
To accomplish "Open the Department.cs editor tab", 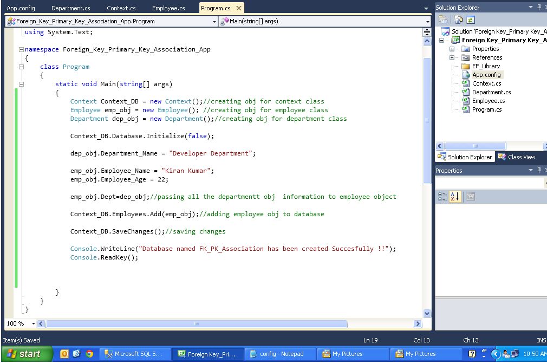I will point(70,8).
